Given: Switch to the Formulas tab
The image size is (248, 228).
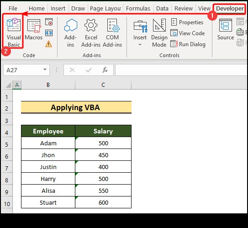Looking at the screenshot, I should pyautogui.click(x=138, y=8).
